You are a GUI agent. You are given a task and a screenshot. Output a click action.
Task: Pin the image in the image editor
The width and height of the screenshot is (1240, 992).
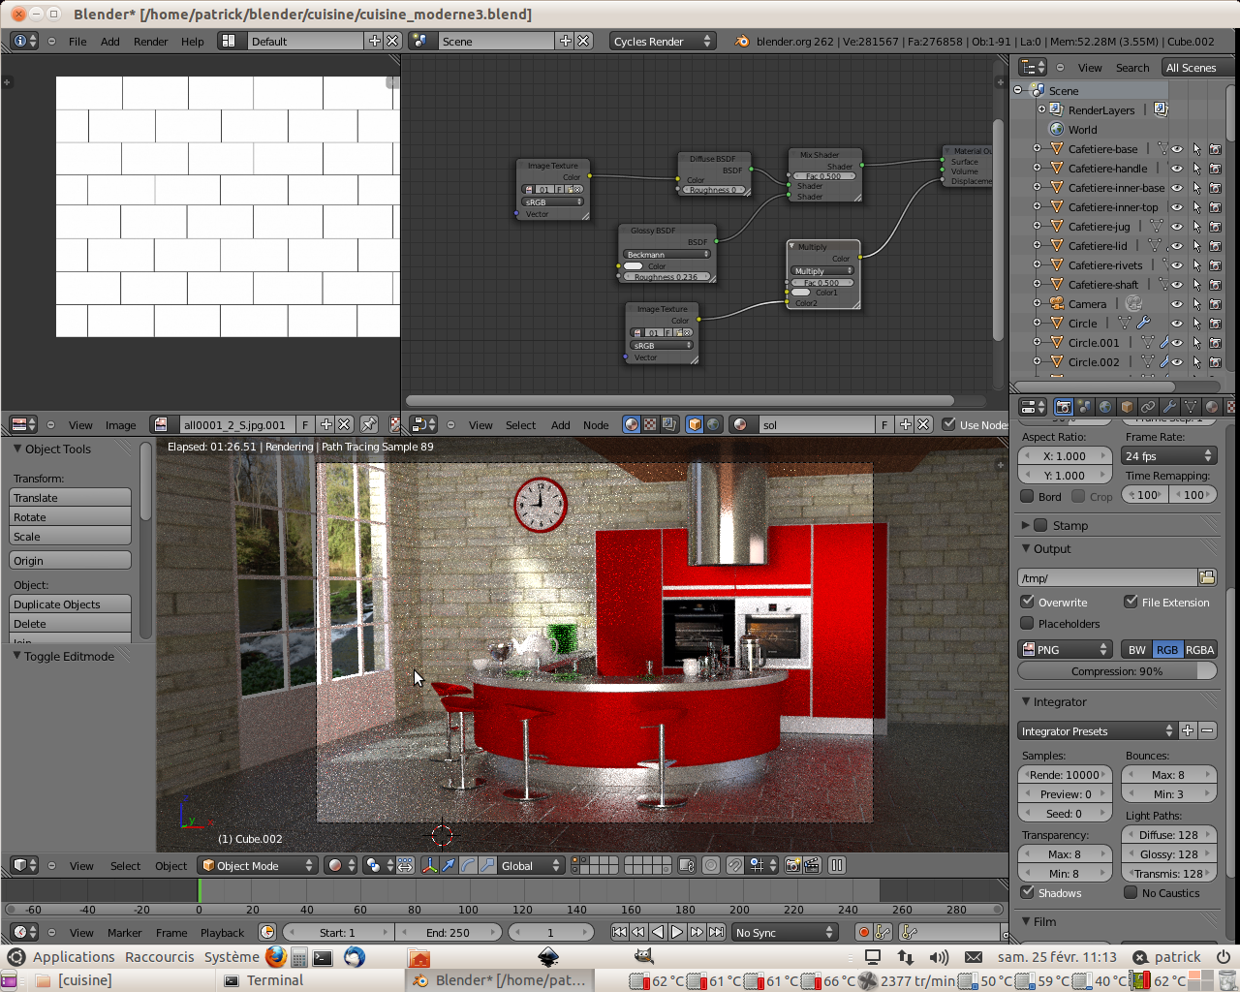point(369,424)
